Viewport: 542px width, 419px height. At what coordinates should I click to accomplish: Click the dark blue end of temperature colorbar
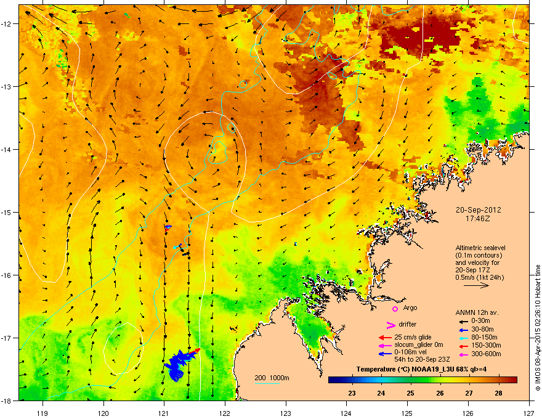pos(334,380)
